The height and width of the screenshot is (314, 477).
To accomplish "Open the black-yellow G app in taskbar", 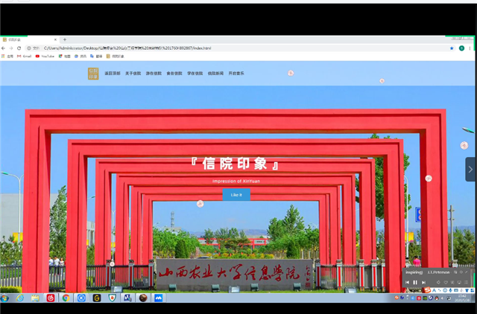I will (x=97, y=298).
